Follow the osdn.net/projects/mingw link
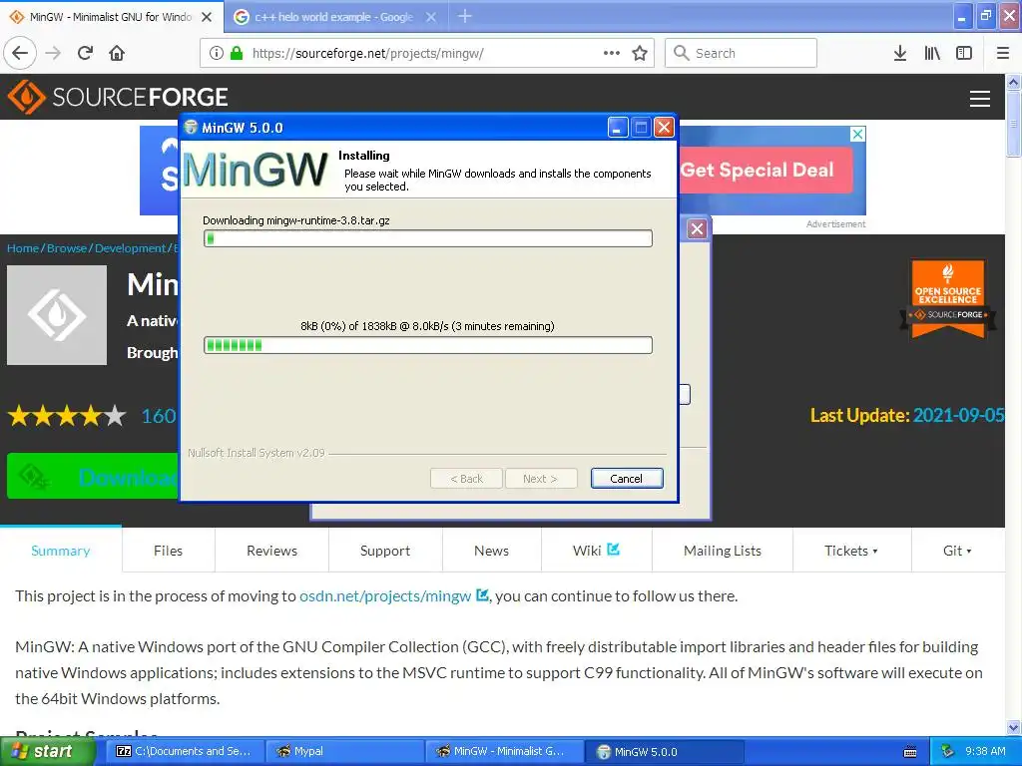The height and width of the screenshot is (766, 1022). (x=385, y=596)
